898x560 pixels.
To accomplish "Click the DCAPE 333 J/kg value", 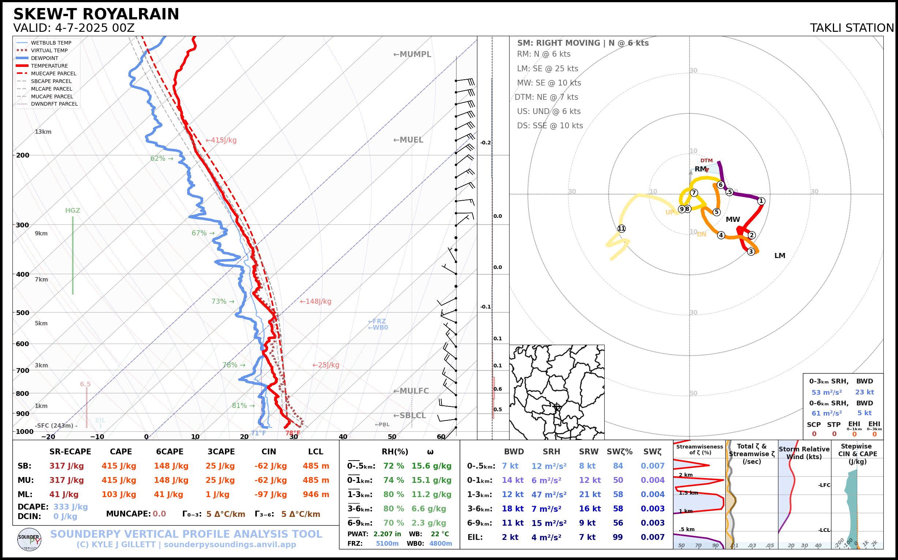I will click(71, 507).
